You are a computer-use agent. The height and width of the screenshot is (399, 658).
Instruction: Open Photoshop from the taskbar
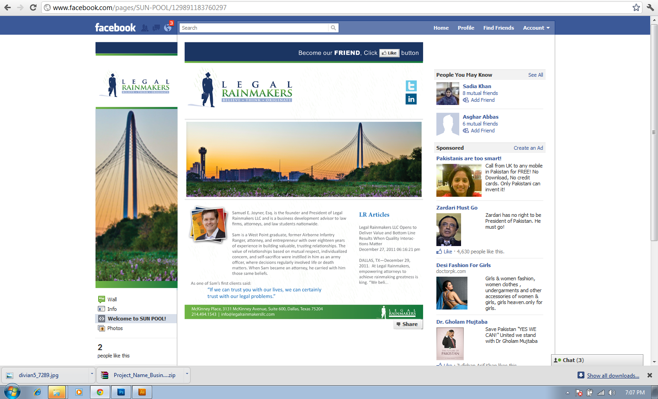121,392
